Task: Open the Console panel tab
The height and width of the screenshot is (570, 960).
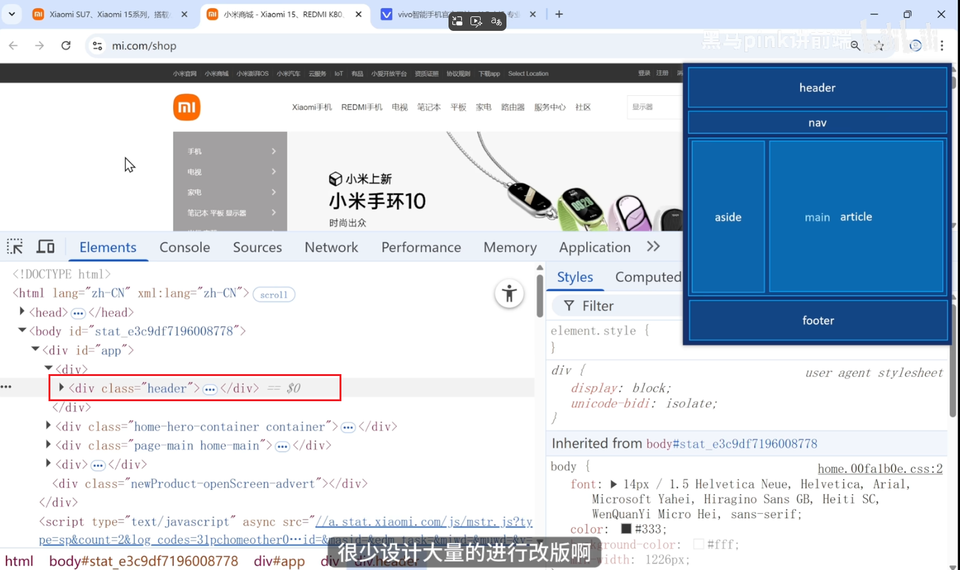Action: click(x=185, y=247)
